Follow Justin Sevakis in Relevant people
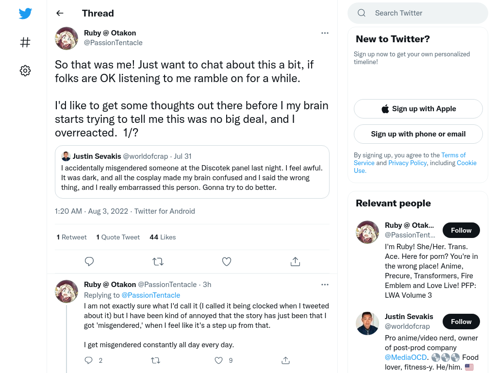This screenshot has width=497, height=373. pyautogui.click(x=461, y=322)
